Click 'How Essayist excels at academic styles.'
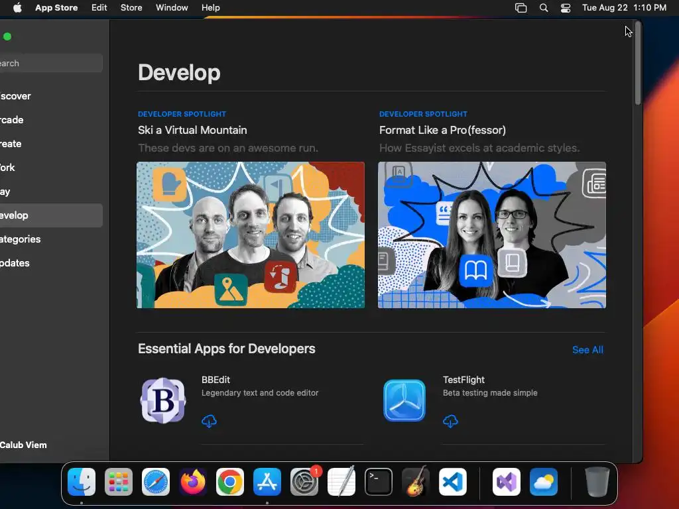679x509 pixels. 479,148
